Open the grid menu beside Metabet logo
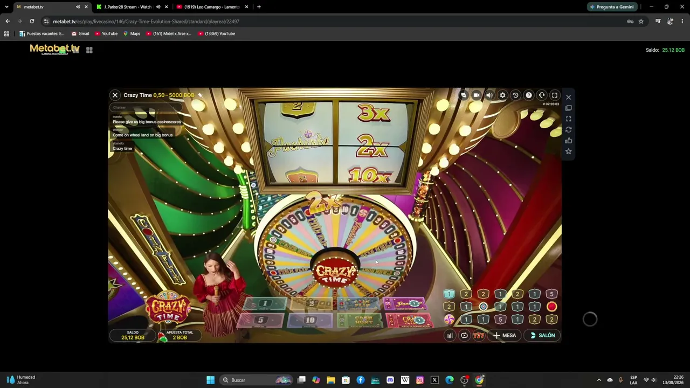The height and width of the screenshot is (388, 690). pyautogui.click(x=89, y=50)
